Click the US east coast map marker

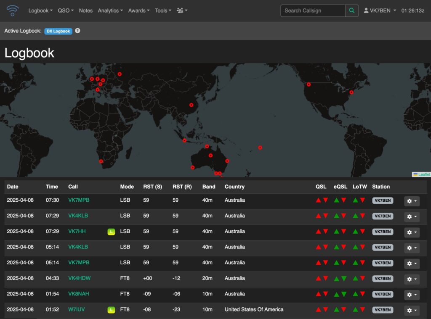click(x=351, y=92)
